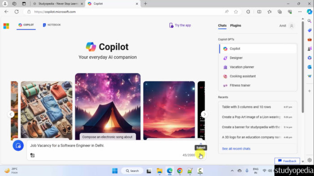Show hidden tray icons chevron

point(232,171)
